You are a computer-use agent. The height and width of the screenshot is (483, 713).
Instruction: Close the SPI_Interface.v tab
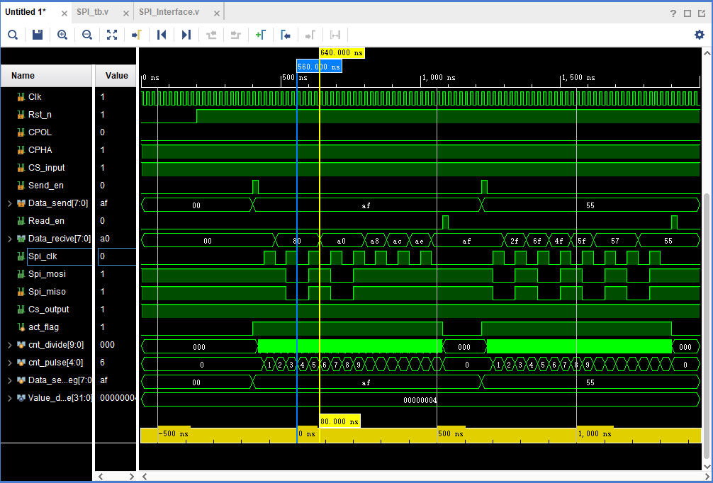pos(217,13)
